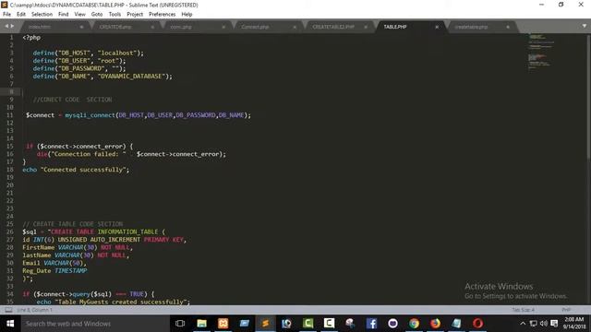Click line number 20 in the gutter
591x332 pixels.
10,185
